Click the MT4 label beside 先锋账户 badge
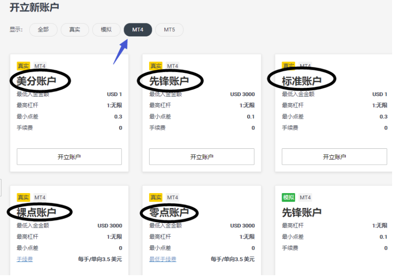Screen dimensions: 400x280 click(x=172, y=66)
